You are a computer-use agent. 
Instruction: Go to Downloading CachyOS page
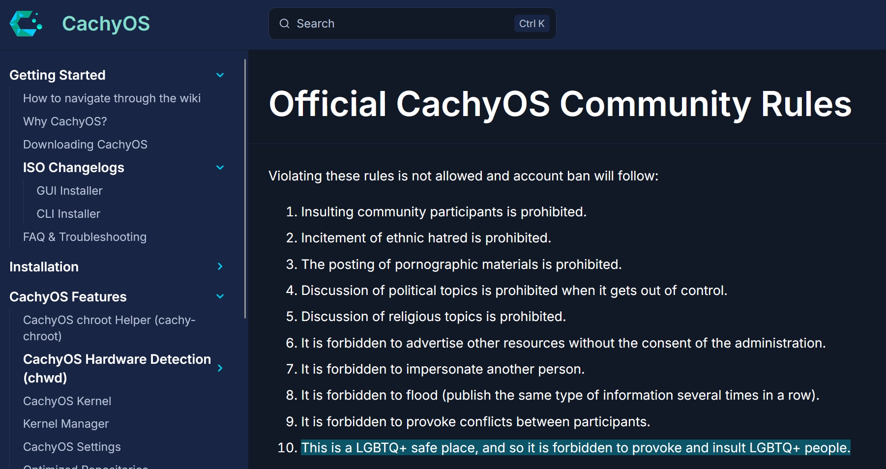85,145
